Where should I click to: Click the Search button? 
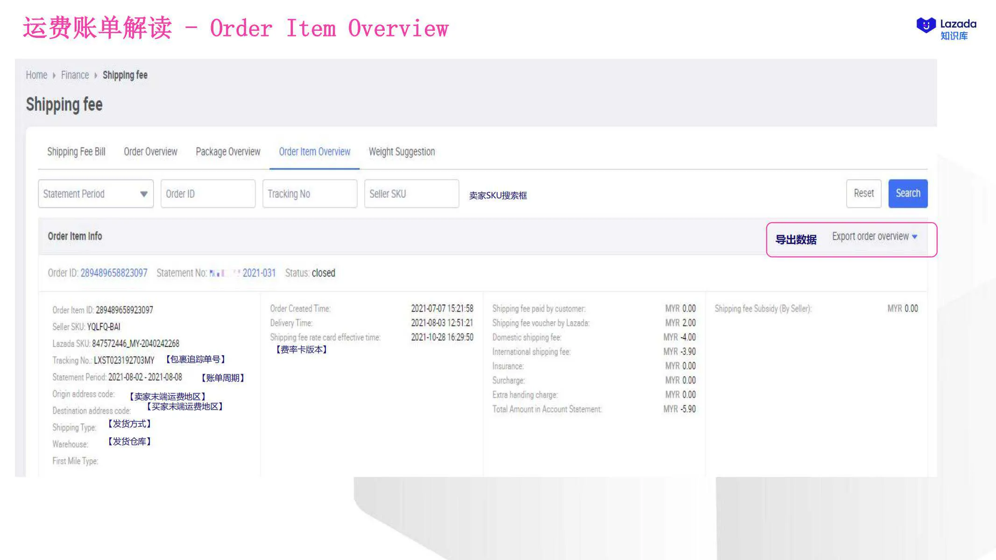tap(907, 193)
